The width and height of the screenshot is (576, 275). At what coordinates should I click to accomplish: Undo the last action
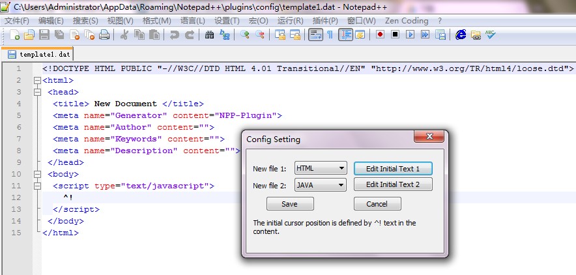click(x=174, y=35)
